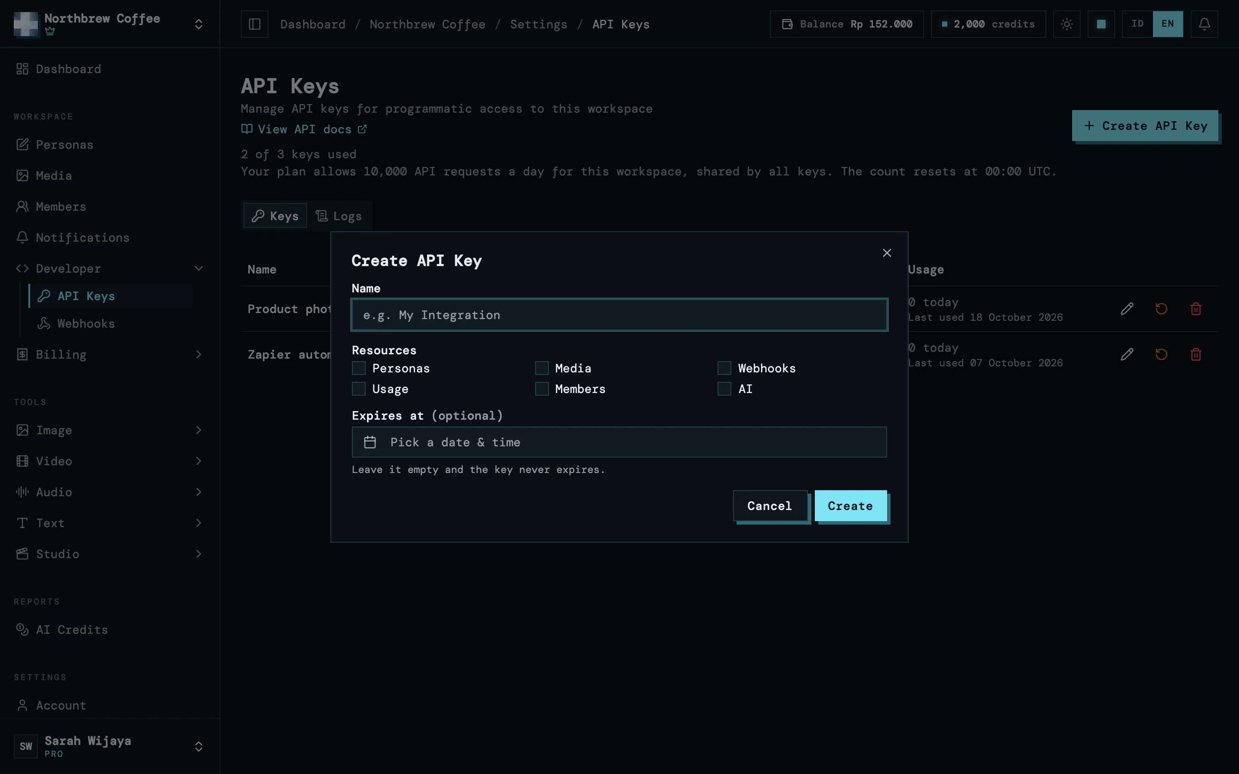Open the Members page
1239x774 pixels.
point(110,207)
